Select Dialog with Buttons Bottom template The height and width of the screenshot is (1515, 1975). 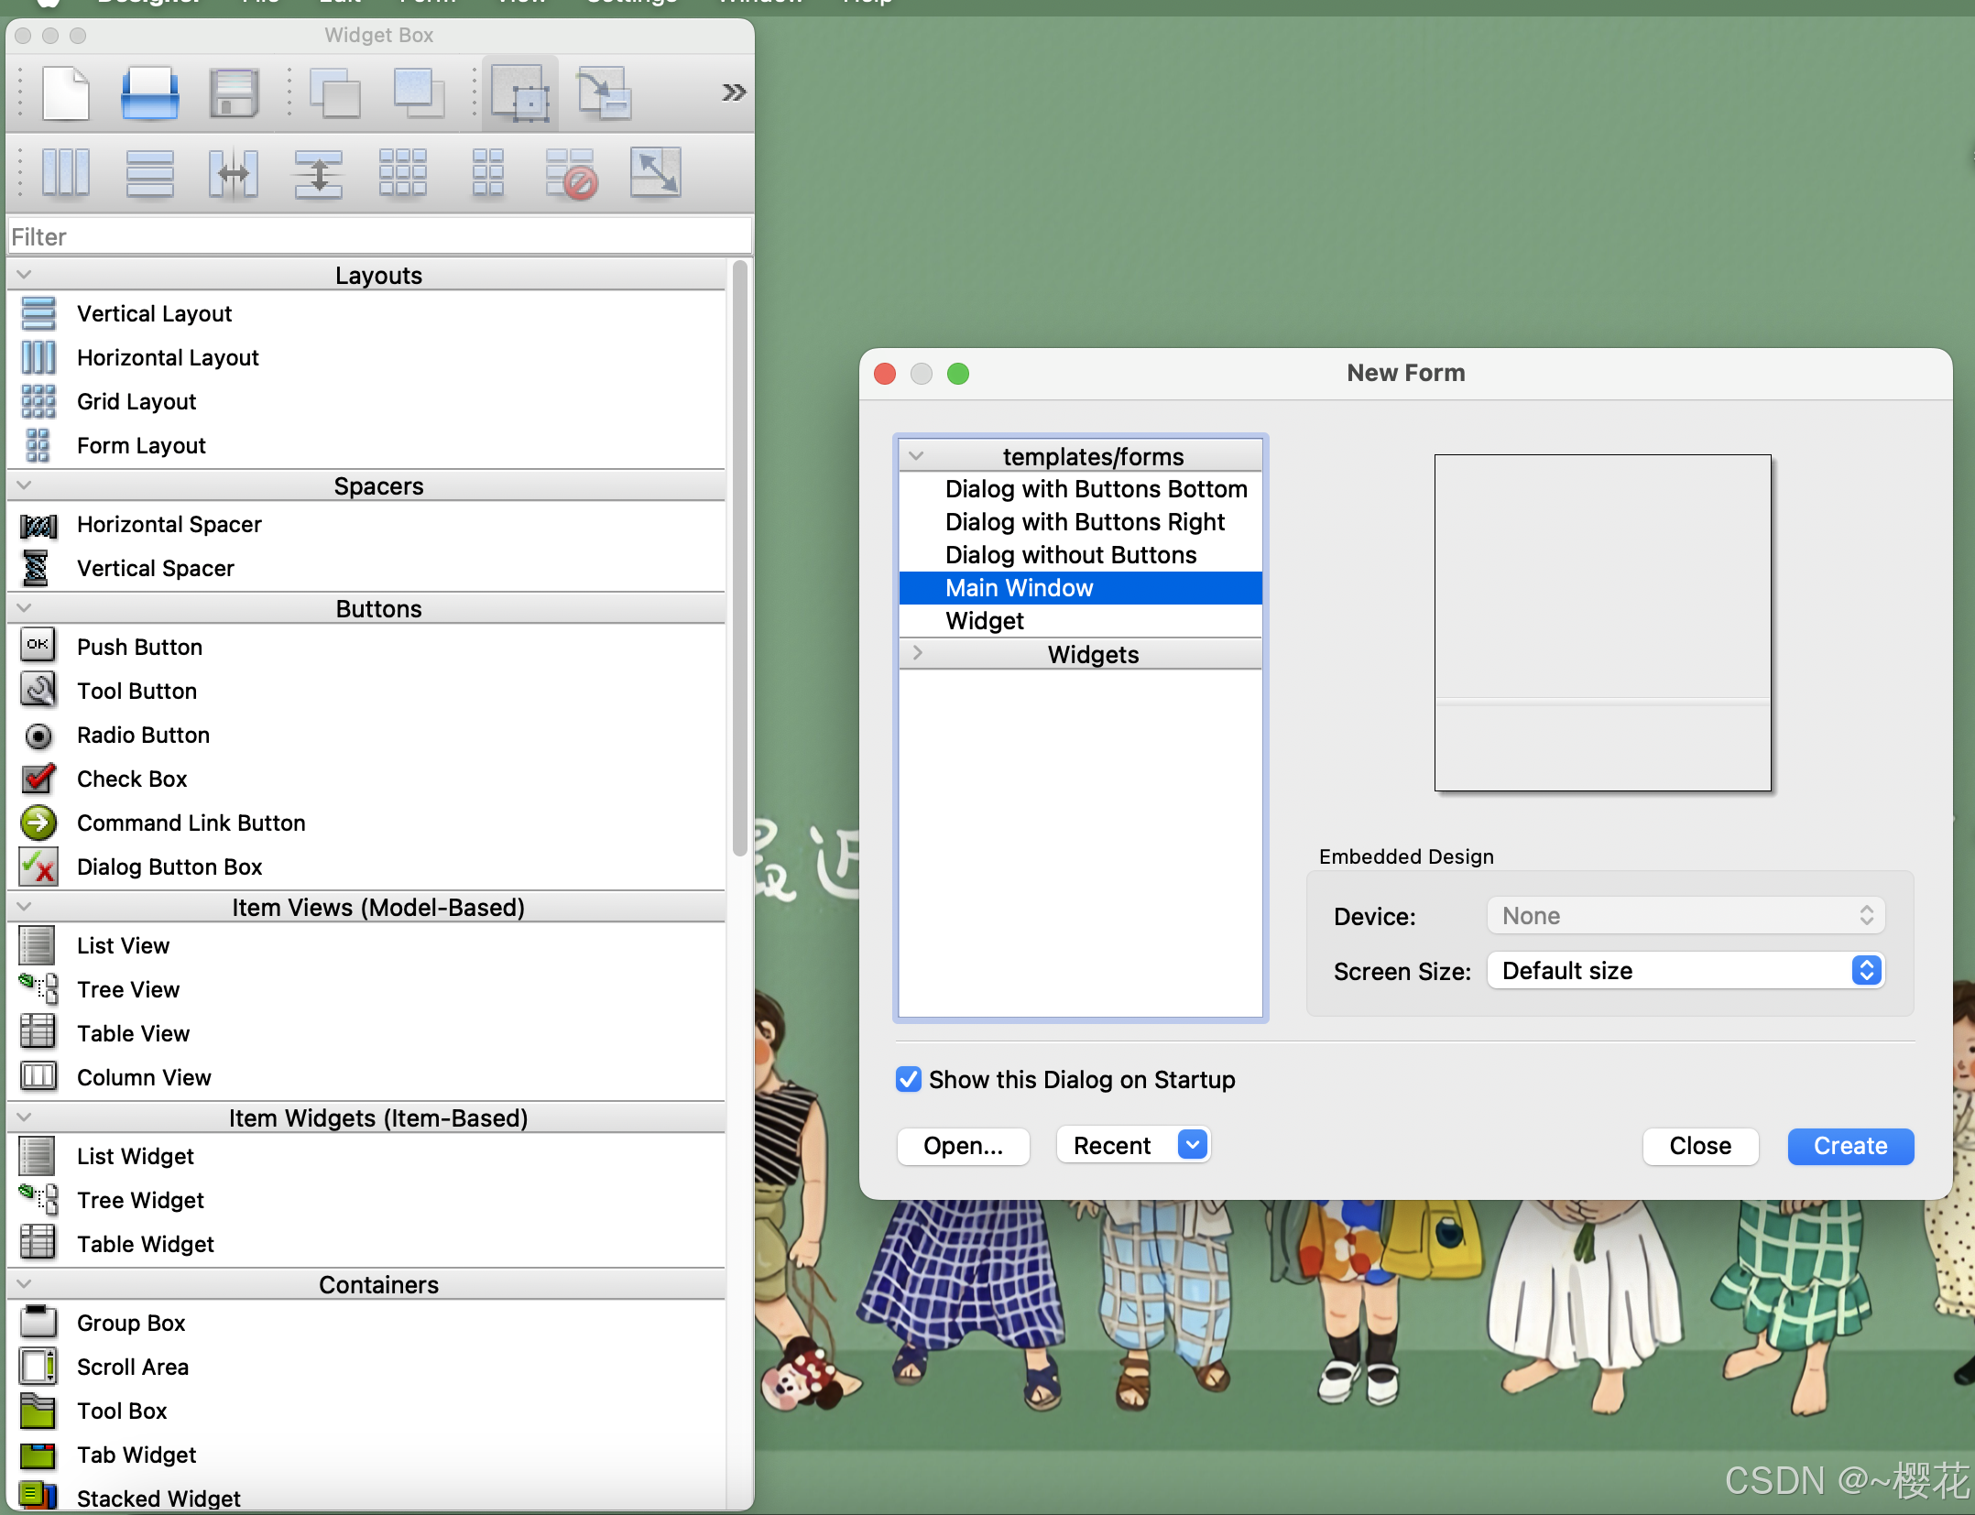tap(1096, 489)
